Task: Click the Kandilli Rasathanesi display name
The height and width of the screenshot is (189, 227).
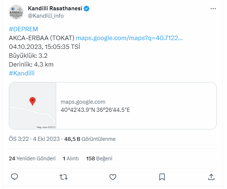Action: tap(55, 8)
